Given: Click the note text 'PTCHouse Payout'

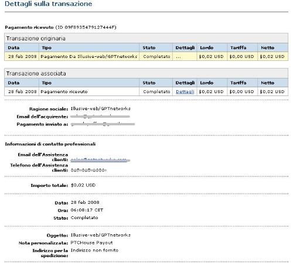Looking at the screenshot, I should point(91,242).
